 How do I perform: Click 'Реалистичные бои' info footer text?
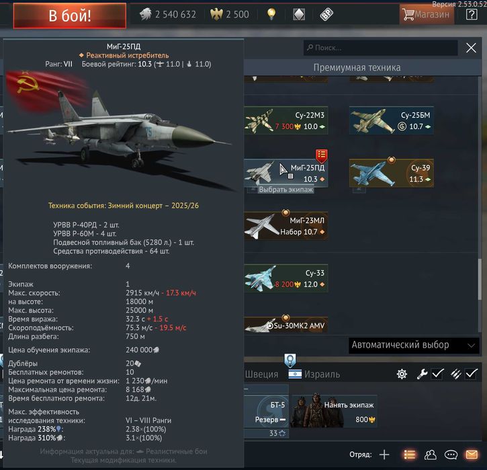coord(177,451)
